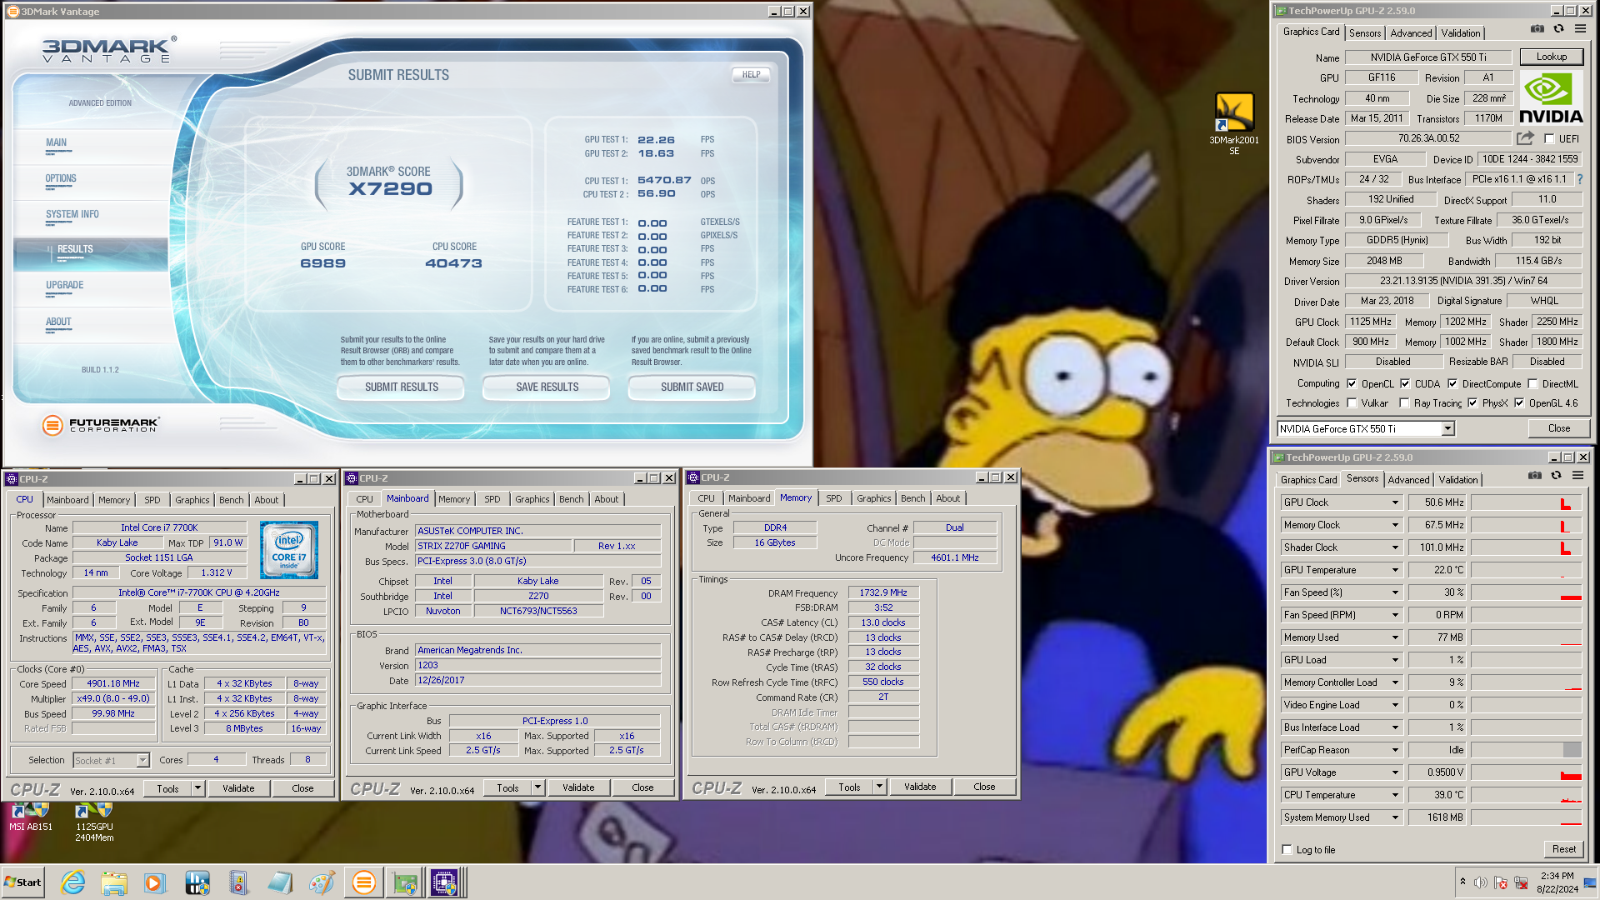1600x900 pixels.
Task: Click the SAVE RESULTS button
Action: [x=547, y=387]
